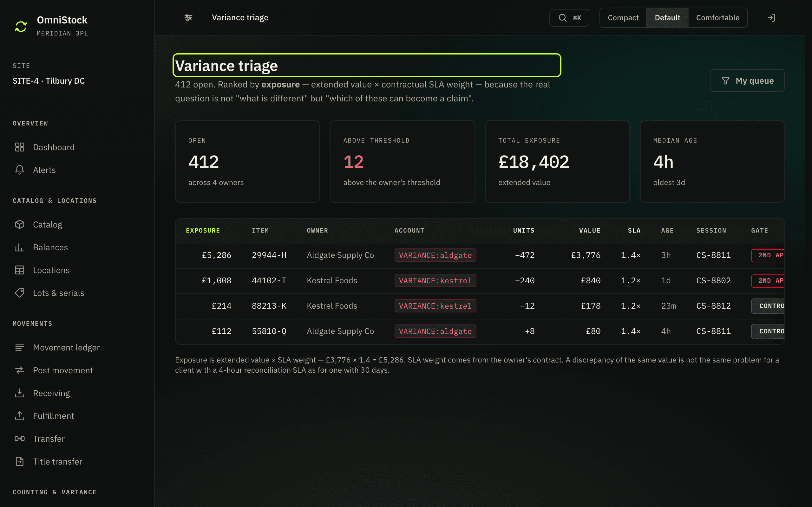812x507 pixels.
Task: Open Transfer link icon
Action: coord(20,439)
